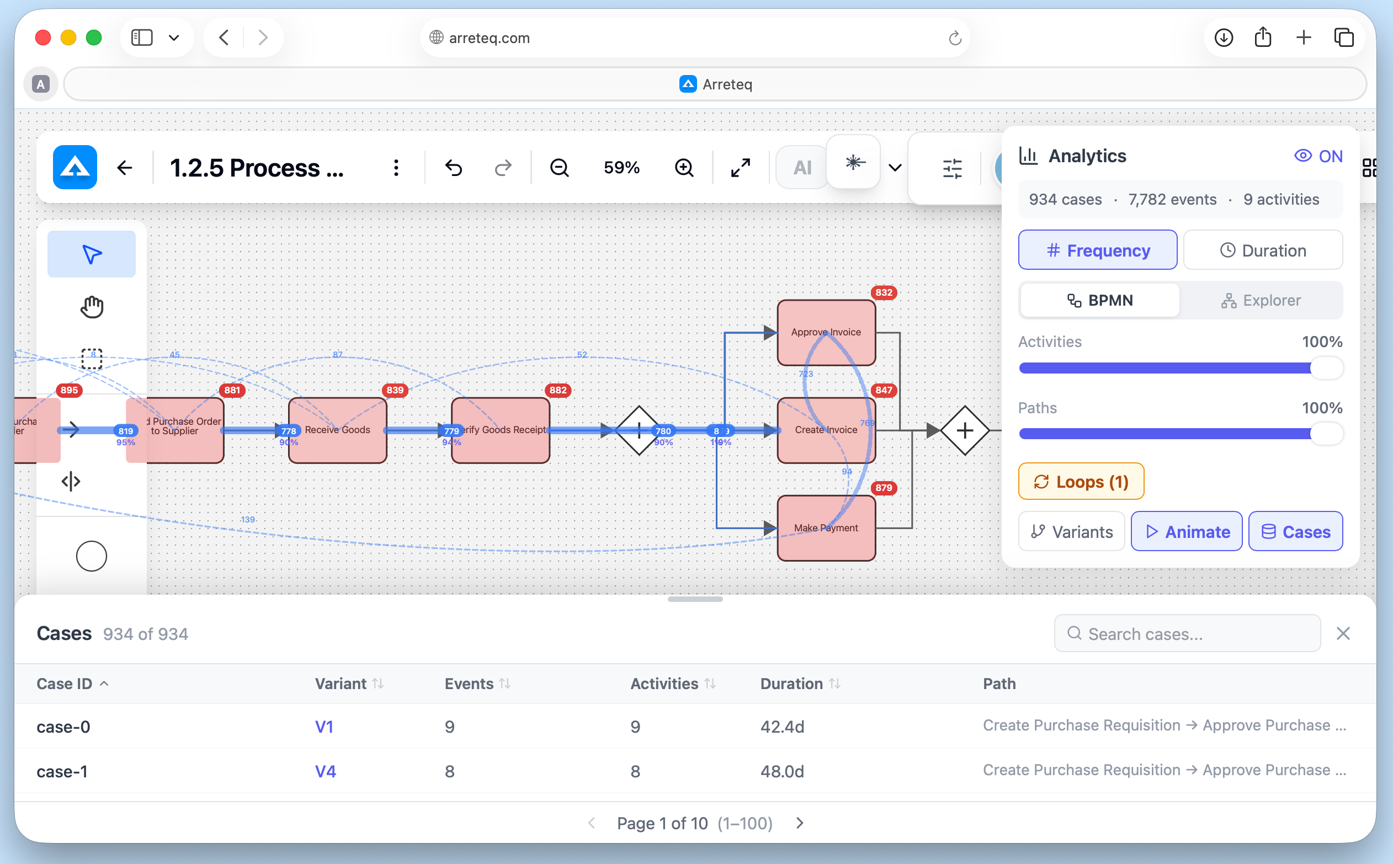This screenshot has height=864, width=1393.
Task: Open variant V4 for case-1
Action: tap(324, 770)
